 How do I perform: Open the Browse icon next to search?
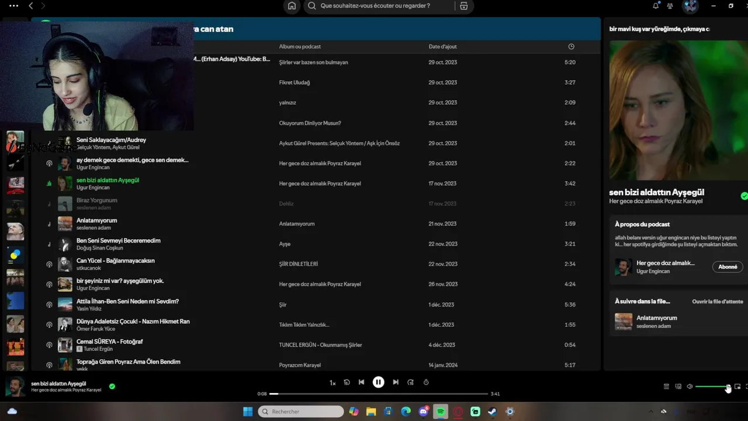coord(464,6)
